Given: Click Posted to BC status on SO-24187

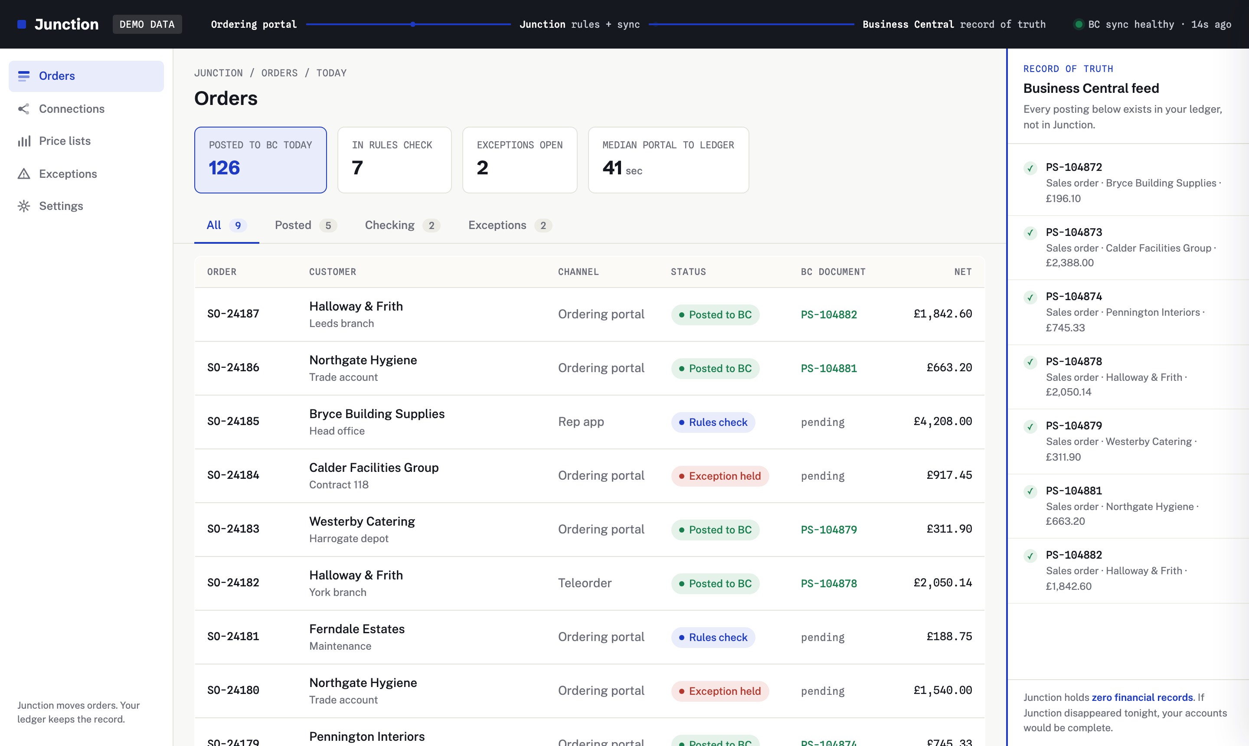Looking at the screenshot, I should coord(715,315).
